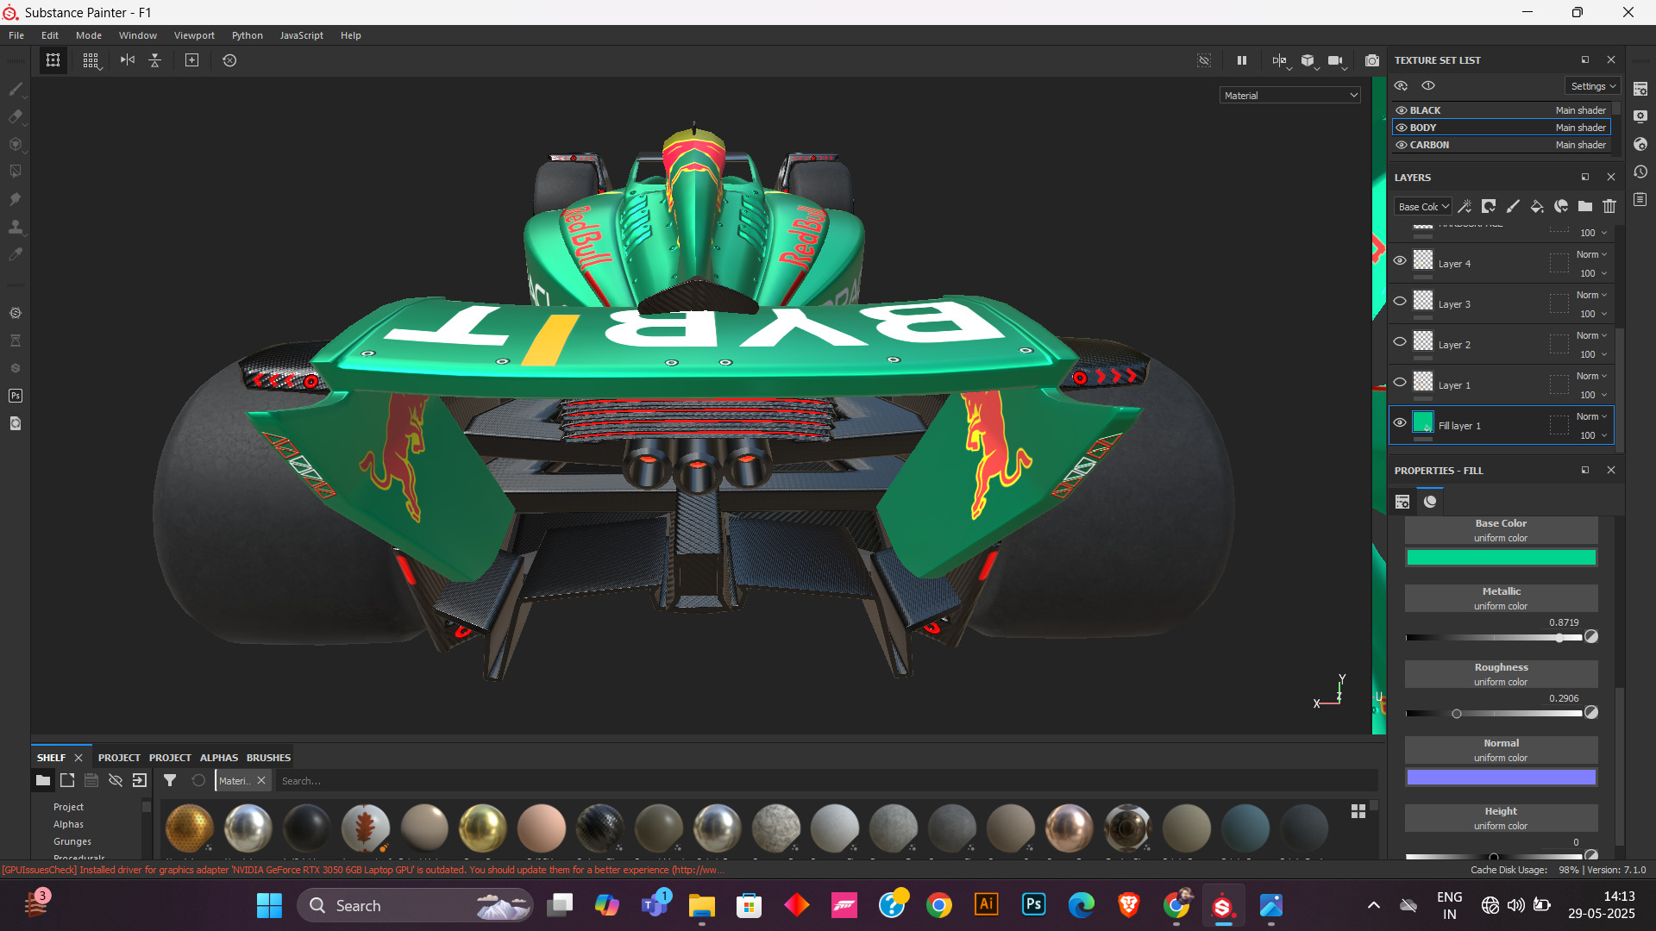Show Layer 2 visibility eye

click(1400, 341)
